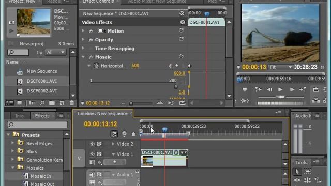Click the Automate to Sequence icon
This screenshot has height=186, width=331.
[32, 103]
